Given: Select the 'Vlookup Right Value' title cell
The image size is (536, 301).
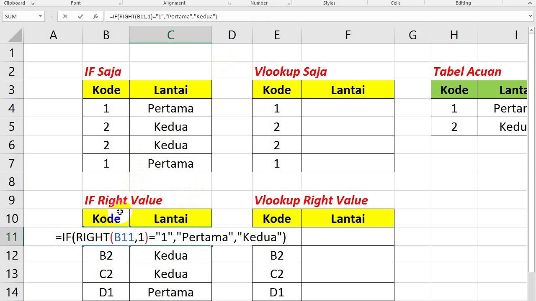Looking at the screenshot, I should (x=277, y=200).
